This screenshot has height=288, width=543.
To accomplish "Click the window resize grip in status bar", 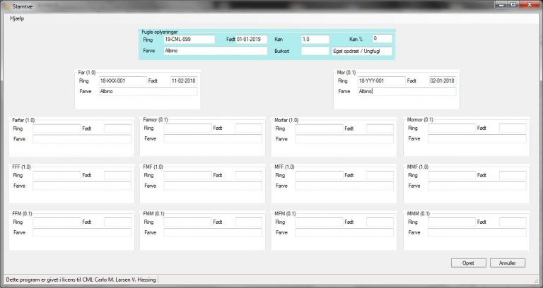I will 537,280.
